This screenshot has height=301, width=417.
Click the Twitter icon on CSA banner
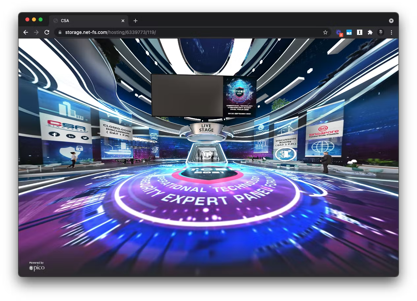click(x=85, y=138)
